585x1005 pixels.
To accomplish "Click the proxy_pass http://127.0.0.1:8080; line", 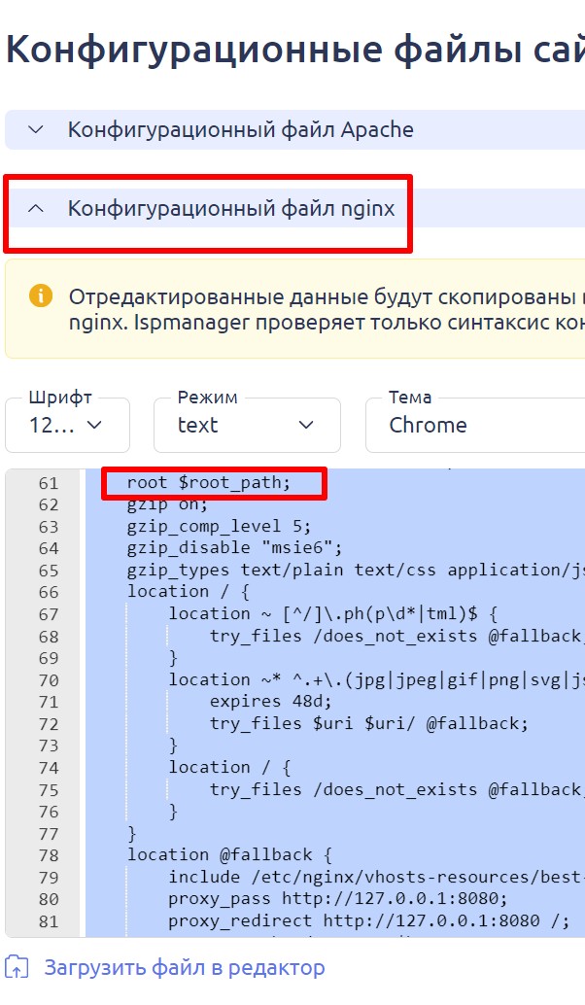I will point(337,899).
